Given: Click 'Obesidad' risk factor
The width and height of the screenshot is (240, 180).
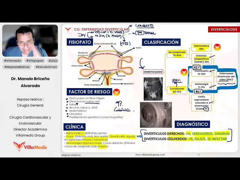Looking at the screenshot, I should (76, 114).
